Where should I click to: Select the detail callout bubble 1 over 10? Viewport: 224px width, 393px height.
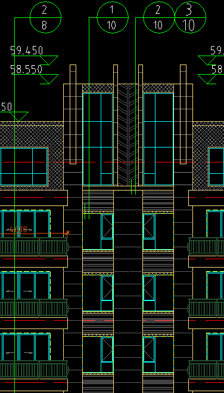click(113, 17)
